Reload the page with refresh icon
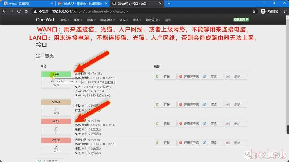The image size is (289, 162). (x=19, y=11)
